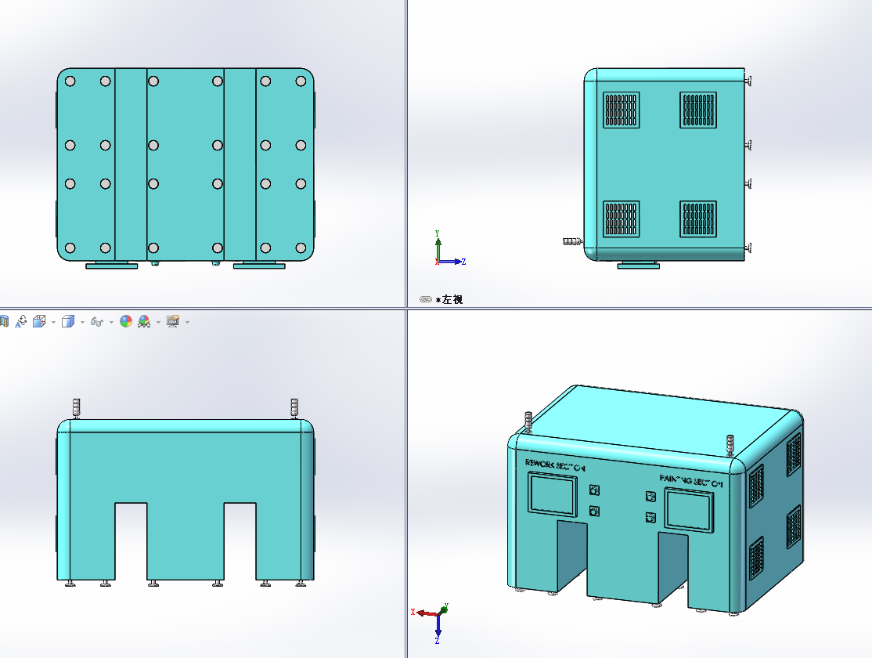
Task: Select the rework section display screen
Action: coord(552,493)
